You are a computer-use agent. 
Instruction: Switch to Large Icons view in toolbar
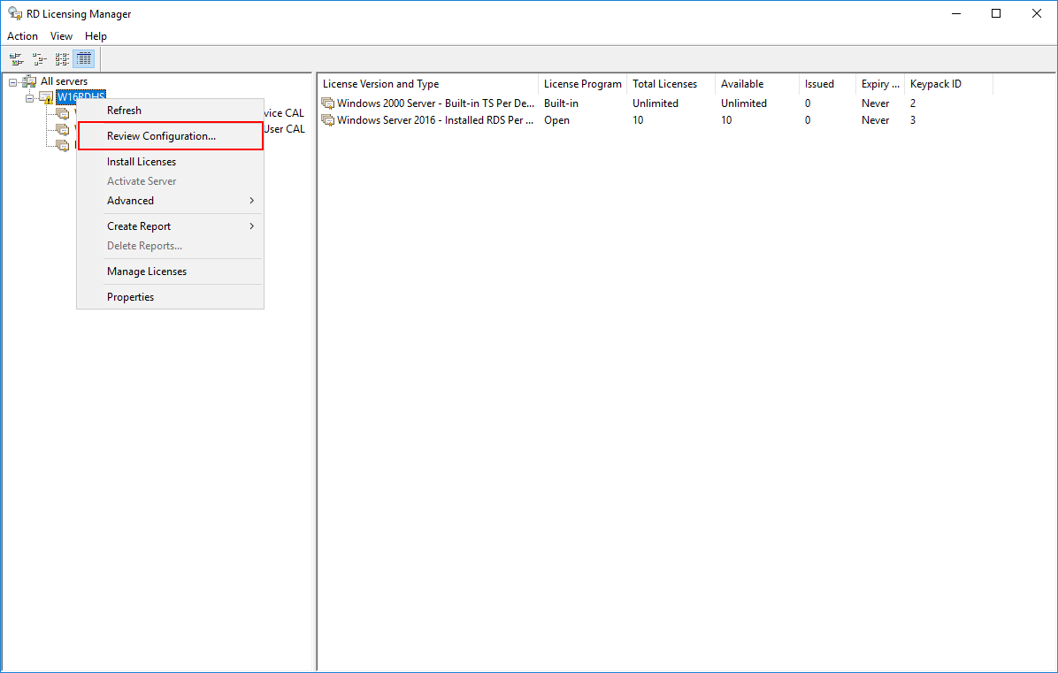[x=16, y=59]
